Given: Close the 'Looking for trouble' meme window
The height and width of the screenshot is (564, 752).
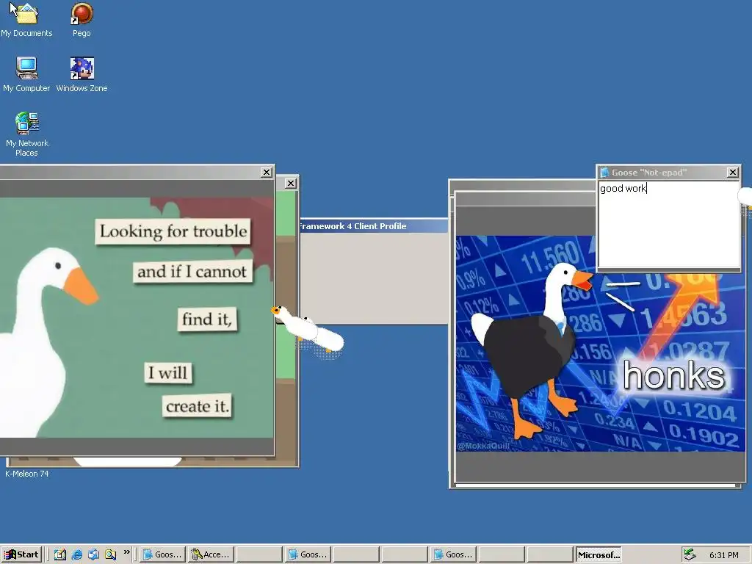Looking at the screenshot, I should 267,172.
